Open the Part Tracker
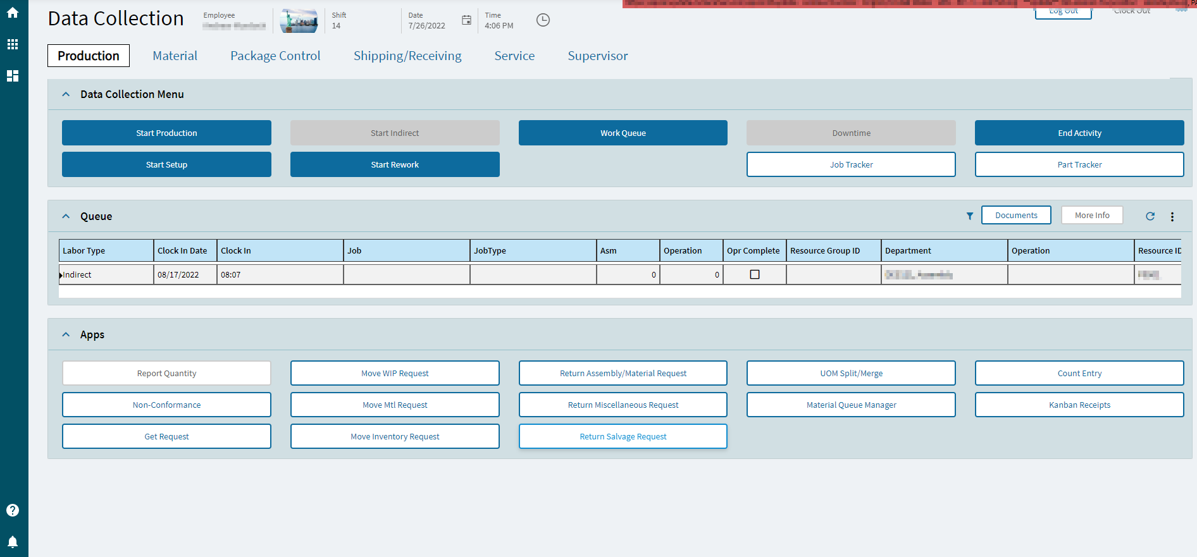This screenshot has height=557, width=1197. point(1079,164)
